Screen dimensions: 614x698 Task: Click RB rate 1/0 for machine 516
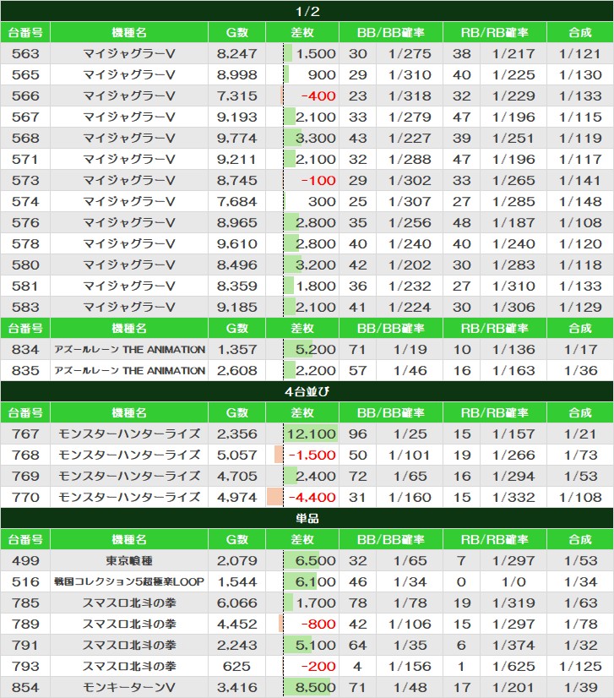click(x=513, y=582)
